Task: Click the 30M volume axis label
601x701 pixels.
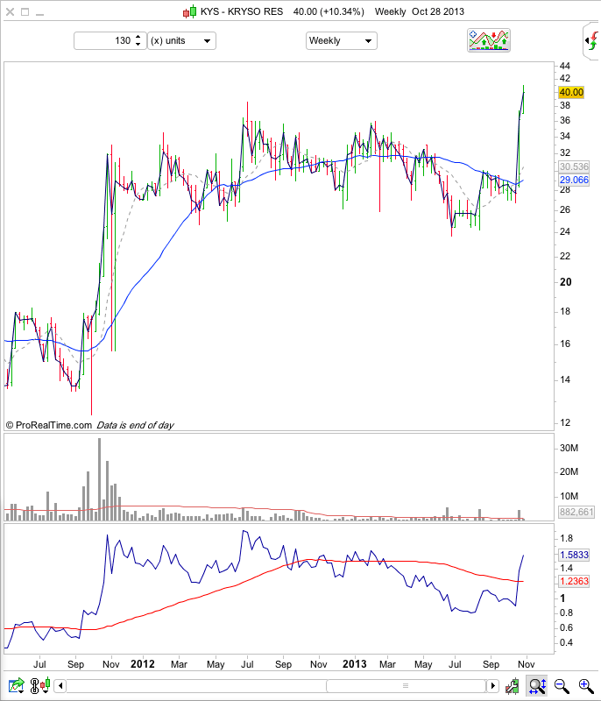Action: (569, 448)
